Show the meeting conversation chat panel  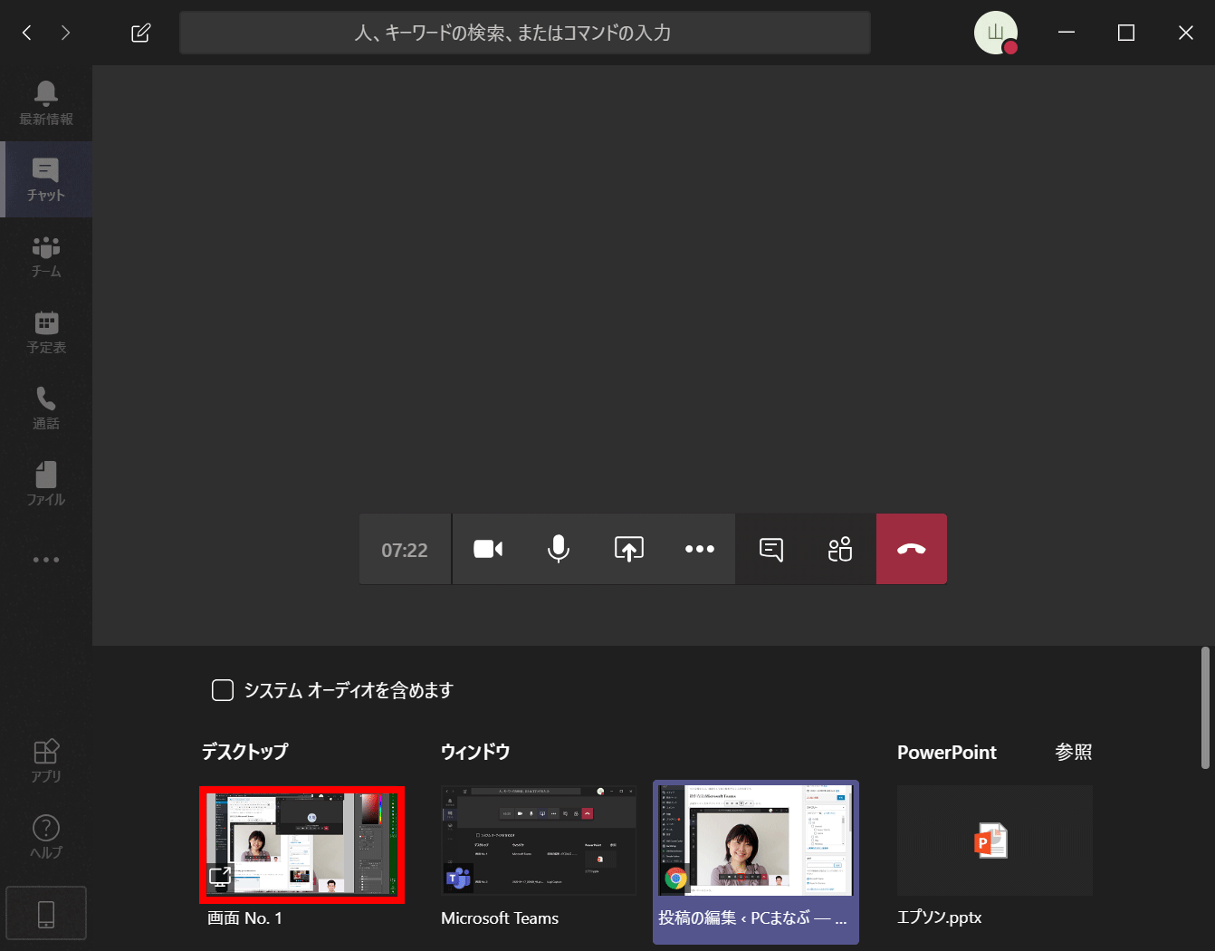770,549
